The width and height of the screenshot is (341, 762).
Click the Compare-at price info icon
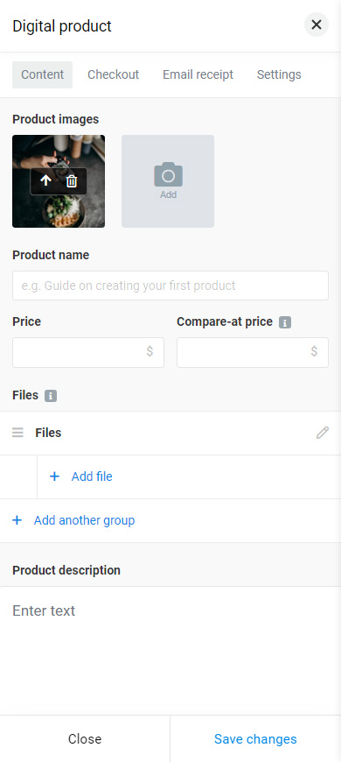pyautogui.click(x=285, y=322)
